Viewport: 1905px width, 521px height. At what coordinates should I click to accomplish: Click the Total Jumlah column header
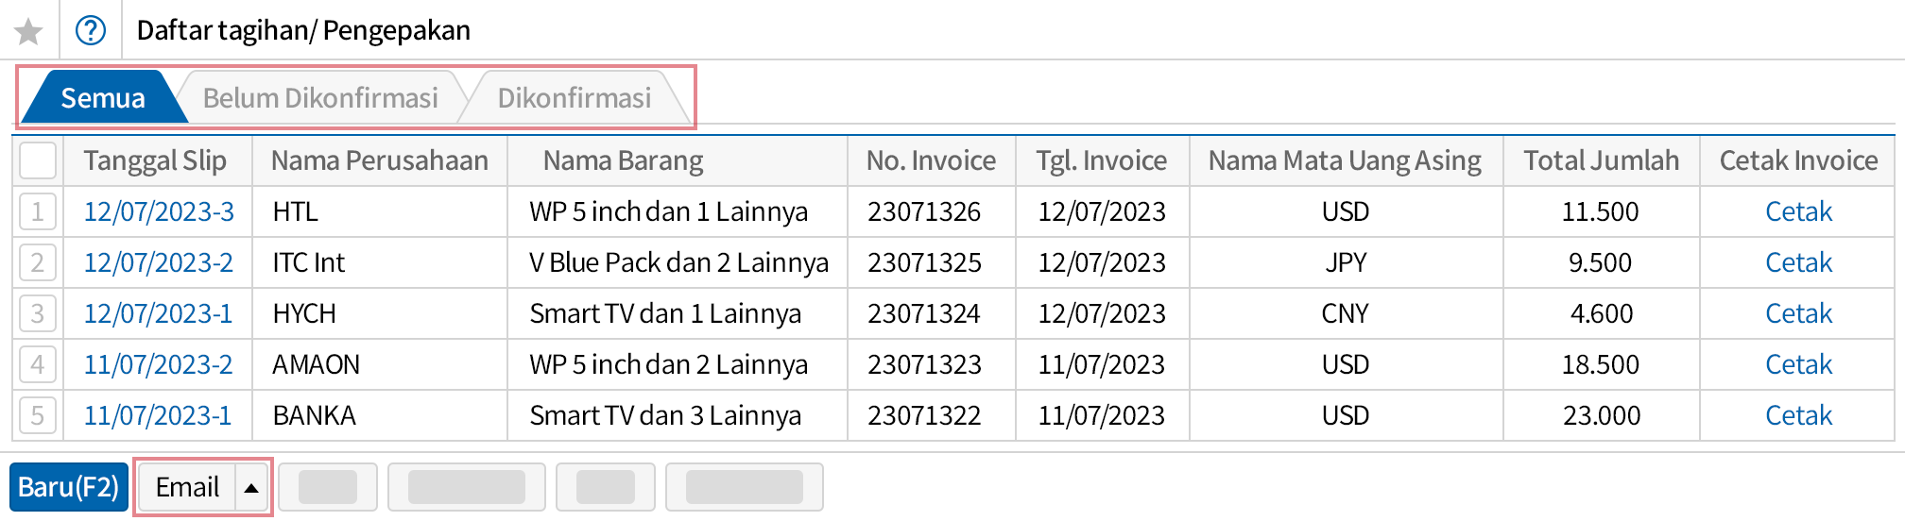pos(1601,160)
